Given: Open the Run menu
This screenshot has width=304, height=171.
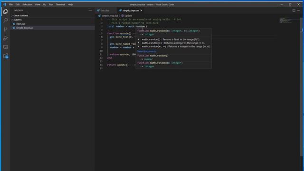Looking at the screenshot, I should pyautogui.click(x=51, y=4).
